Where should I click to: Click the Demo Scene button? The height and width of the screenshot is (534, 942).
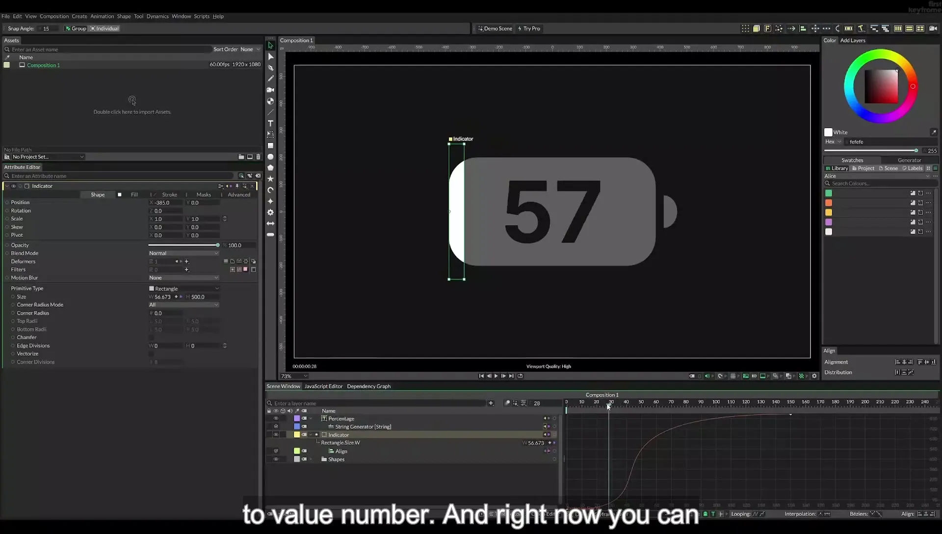click(495, 28)
